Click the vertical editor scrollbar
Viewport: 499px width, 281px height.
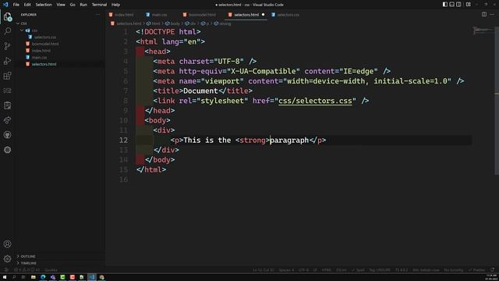[x=497, y=101]
